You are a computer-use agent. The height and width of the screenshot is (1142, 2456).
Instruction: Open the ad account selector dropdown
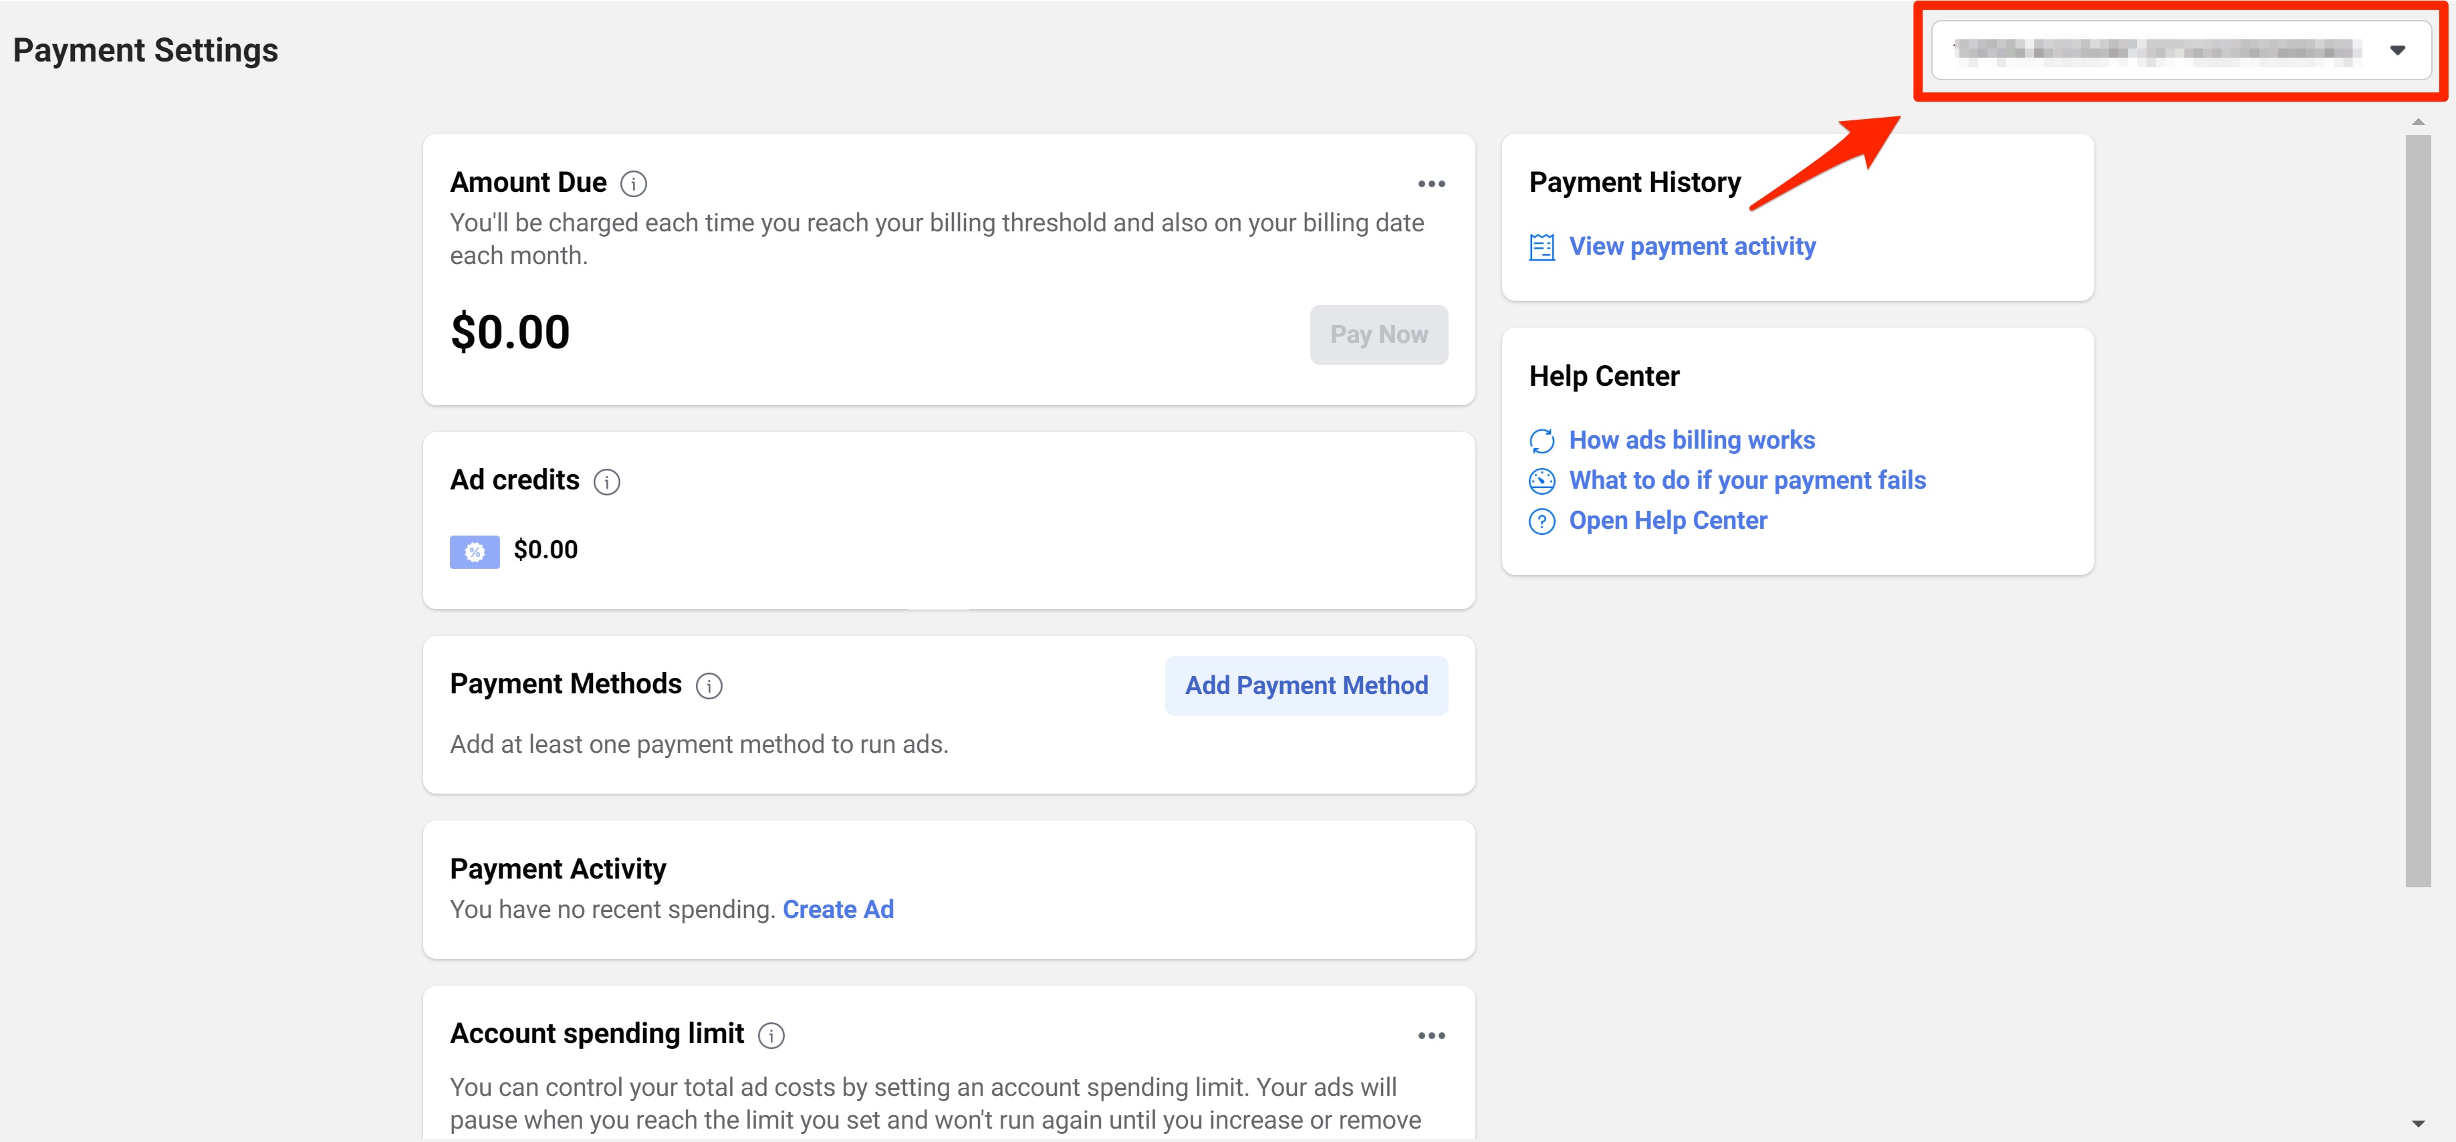click(2155, 49)
